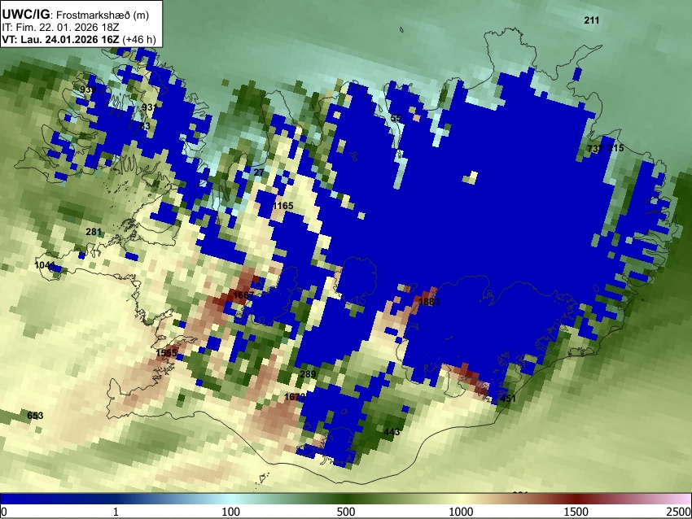Click the 27 value label on map
The width and height of the screenshot is (692, 519).
tap(259, 172)
